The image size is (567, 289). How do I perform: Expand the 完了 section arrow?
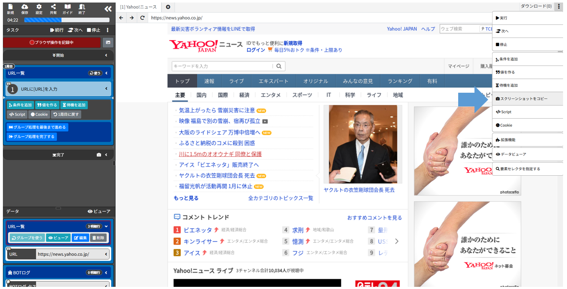click(106, 155)
